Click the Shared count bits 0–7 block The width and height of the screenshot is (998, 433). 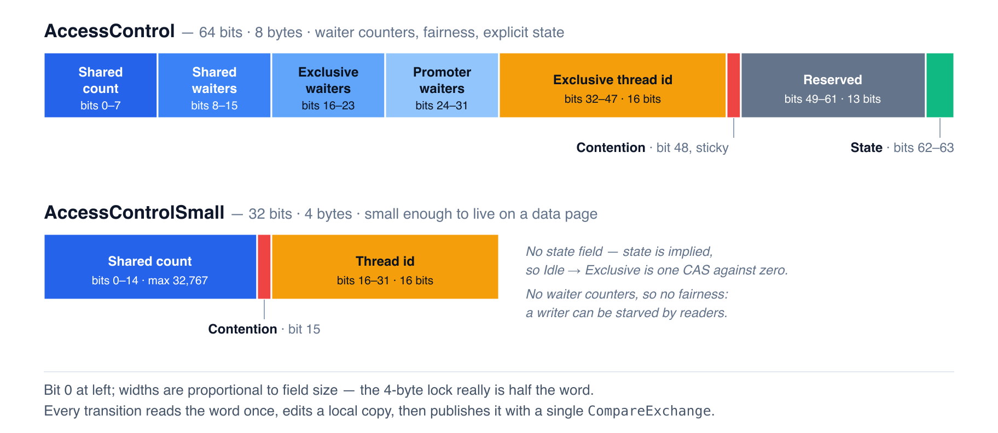coord(101,85)
